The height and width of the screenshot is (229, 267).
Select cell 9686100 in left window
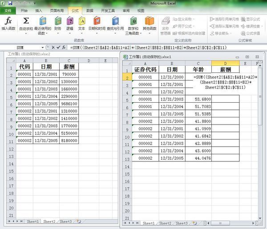[x=69, y=104]
